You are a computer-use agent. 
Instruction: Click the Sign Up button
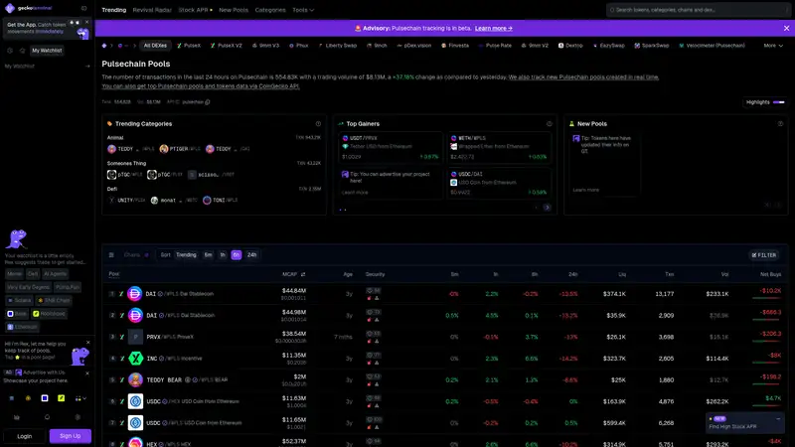(70, 436)
